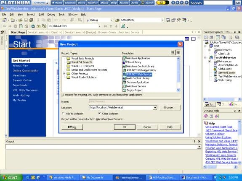Switch to the Class1.vb tab
The width and height of the screenshot is (242, 181).
57,32
